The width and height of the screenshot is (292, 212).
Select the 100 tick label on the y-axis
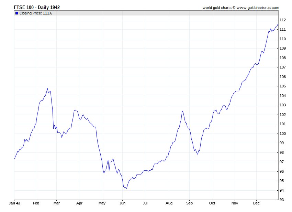click(282, 134)
